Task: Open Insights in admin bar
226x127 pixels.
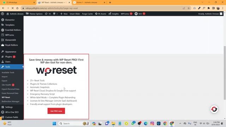Action: (x=114, y=14)
